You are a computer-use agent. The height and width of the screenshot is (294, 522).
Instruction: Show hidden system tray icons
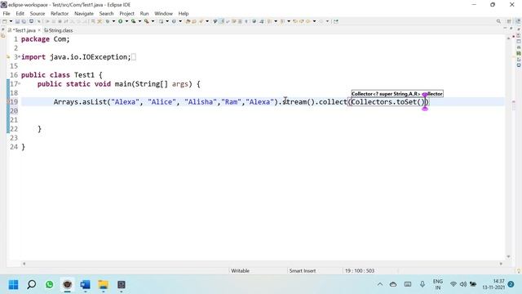pyautogui.click(x=380, y=284)
